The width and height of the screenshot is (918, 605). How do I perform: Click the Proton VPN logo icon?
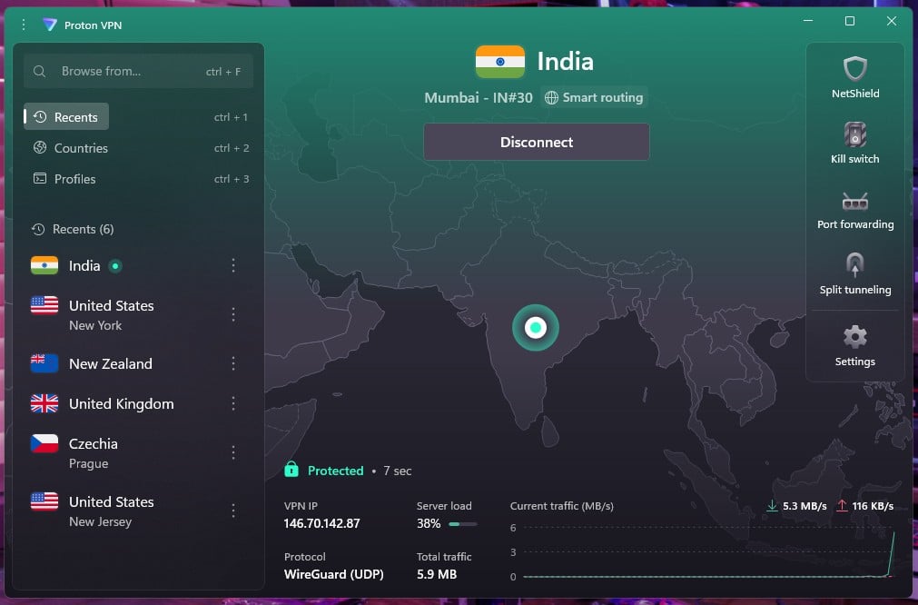(50, 25)
